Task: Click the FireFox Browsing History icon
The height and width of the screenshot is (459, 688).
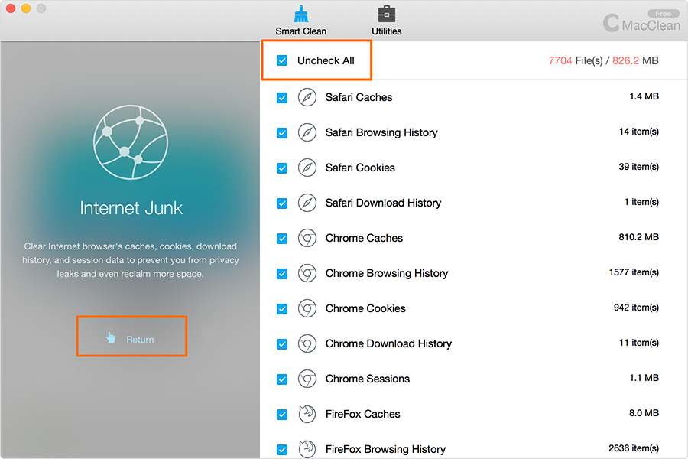Action: 307,448
